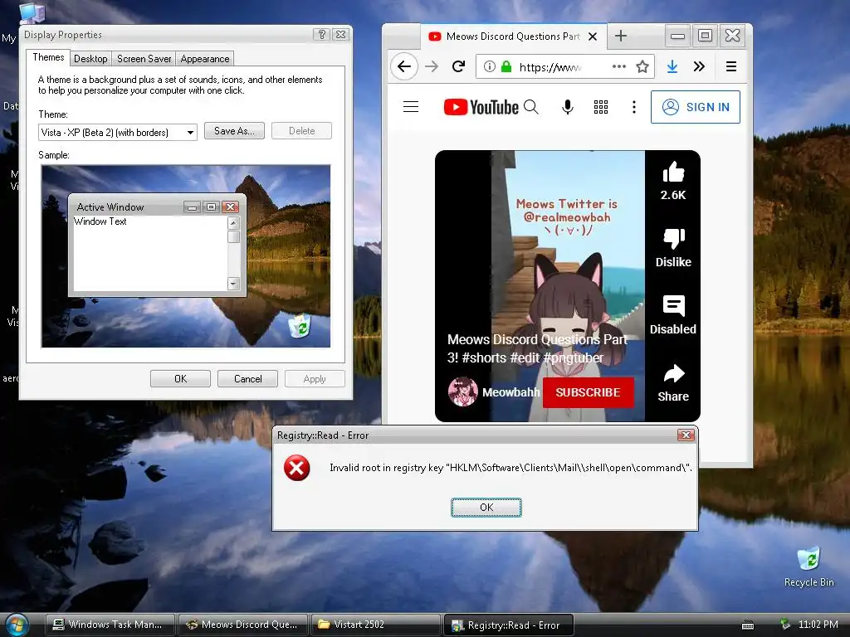Open Meowbahh channel avatar
The image size is (850, 637).
463,391
